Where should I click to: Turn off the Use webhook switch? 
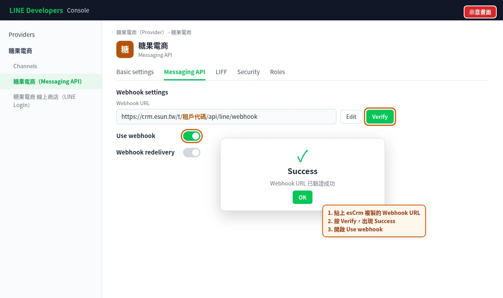click(192, 136)
